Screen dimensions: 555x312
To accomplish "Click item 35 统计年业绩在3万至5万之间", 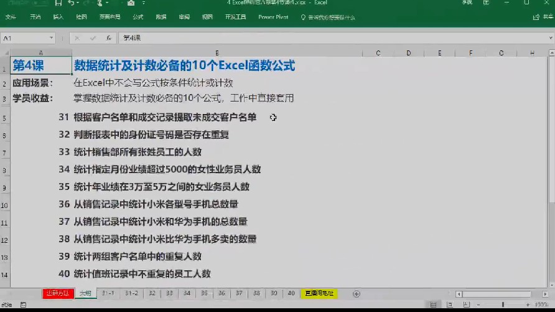I will (x=161, y=187).
